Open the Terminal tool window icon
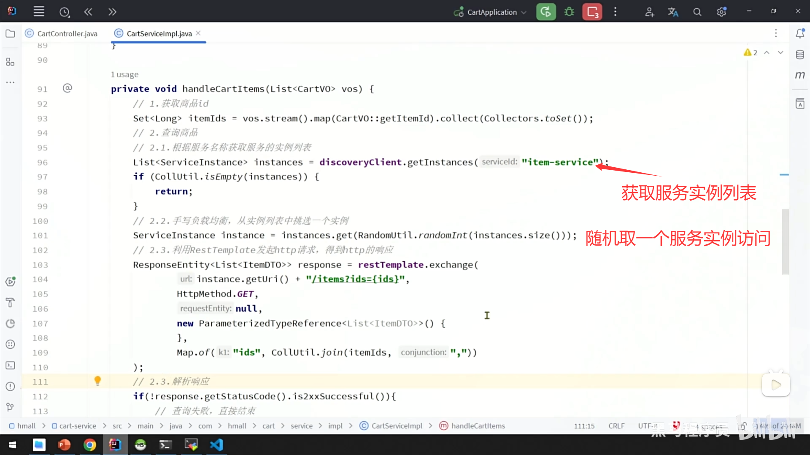 [x=10, y=365]
